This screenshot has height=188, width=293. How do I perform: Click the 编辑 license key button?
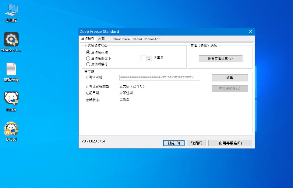[230, 78]
